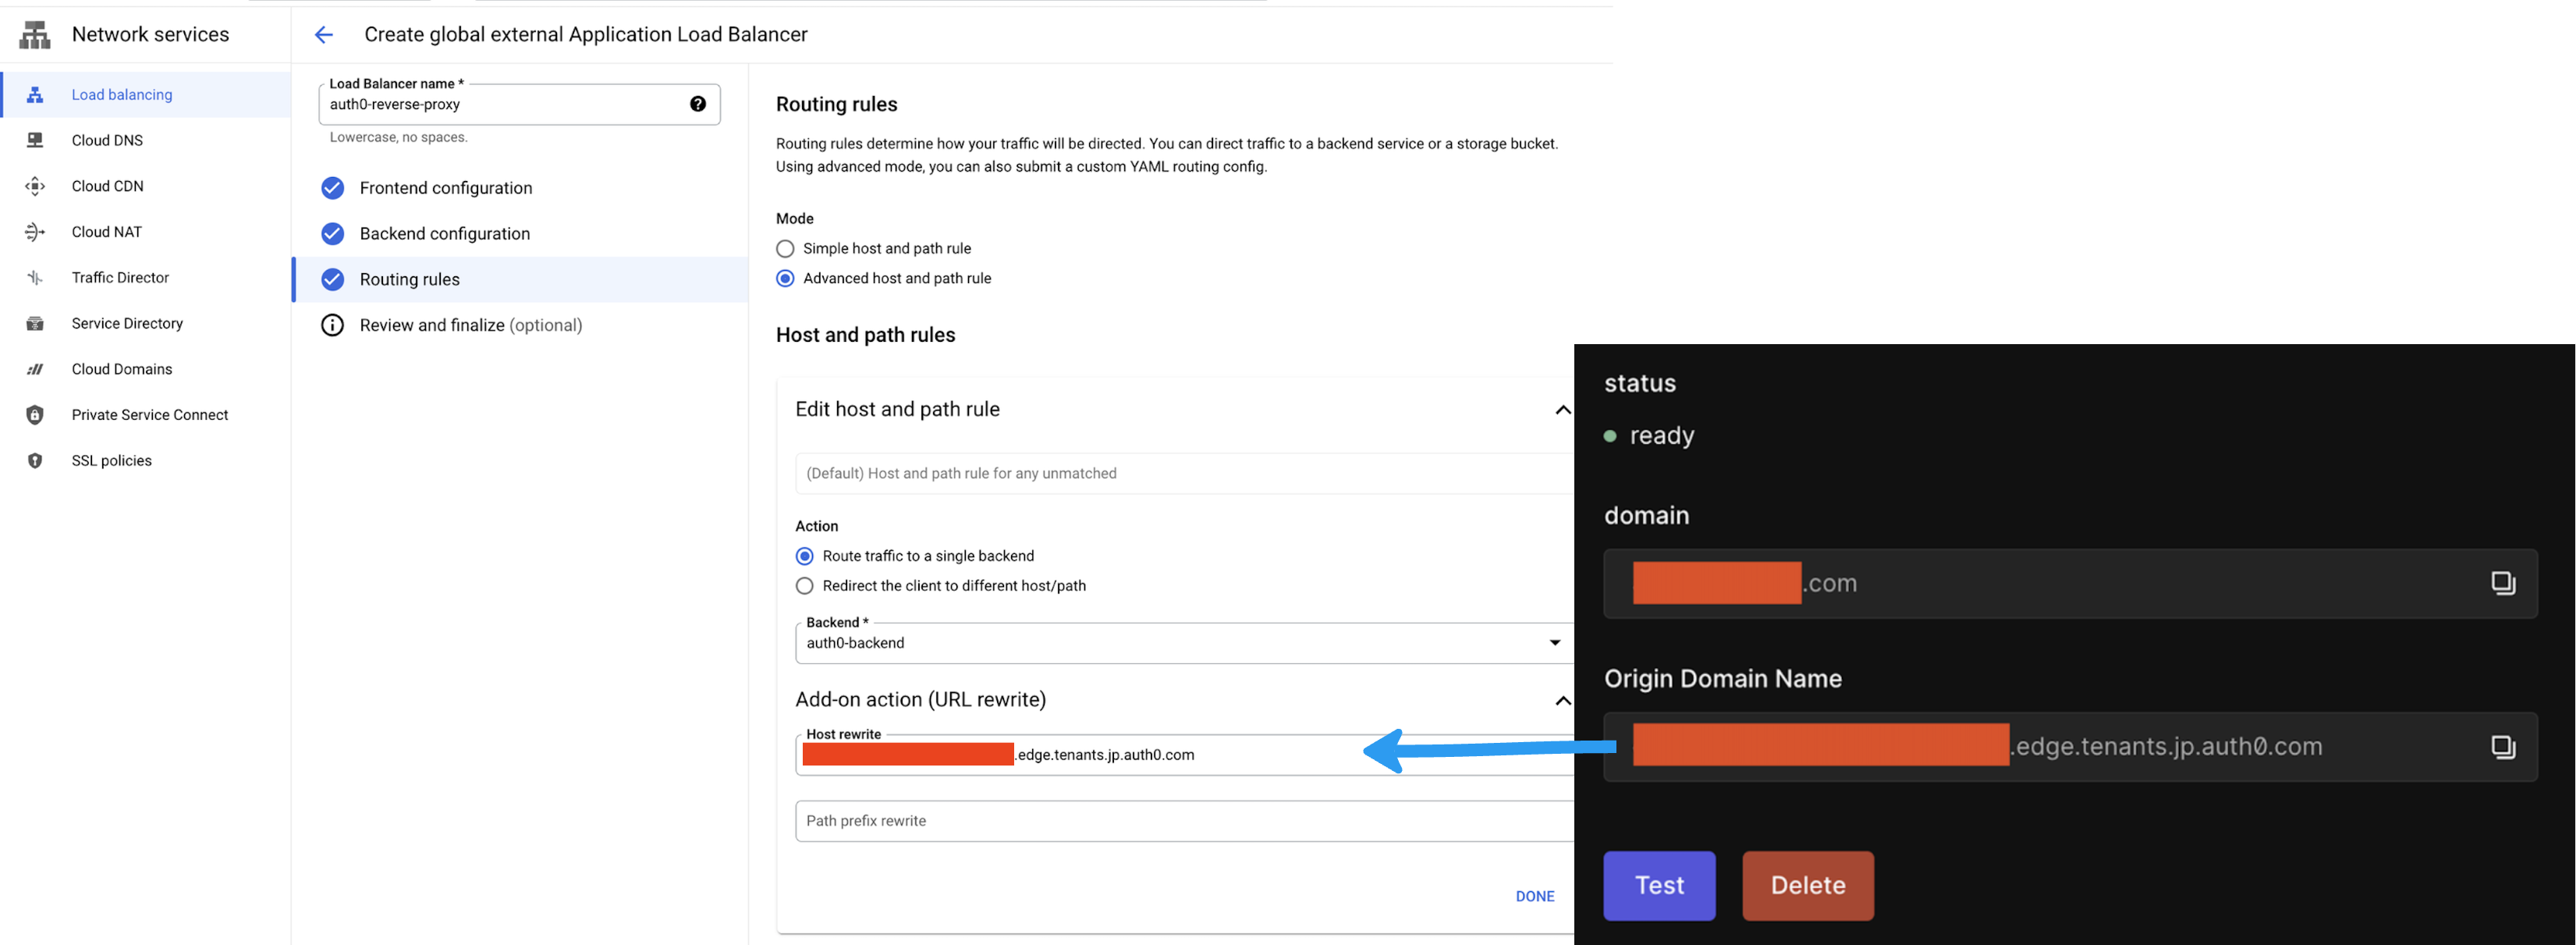
Task: Click the Cloud DNS sidebar icon
Action: [x=35, y=140]
